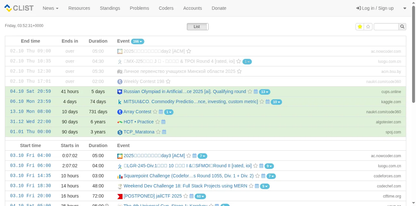Click nowcoder icon beside day3 [ACM]
This screenshot has width=416, height=206.
click(x=120, y=156)
